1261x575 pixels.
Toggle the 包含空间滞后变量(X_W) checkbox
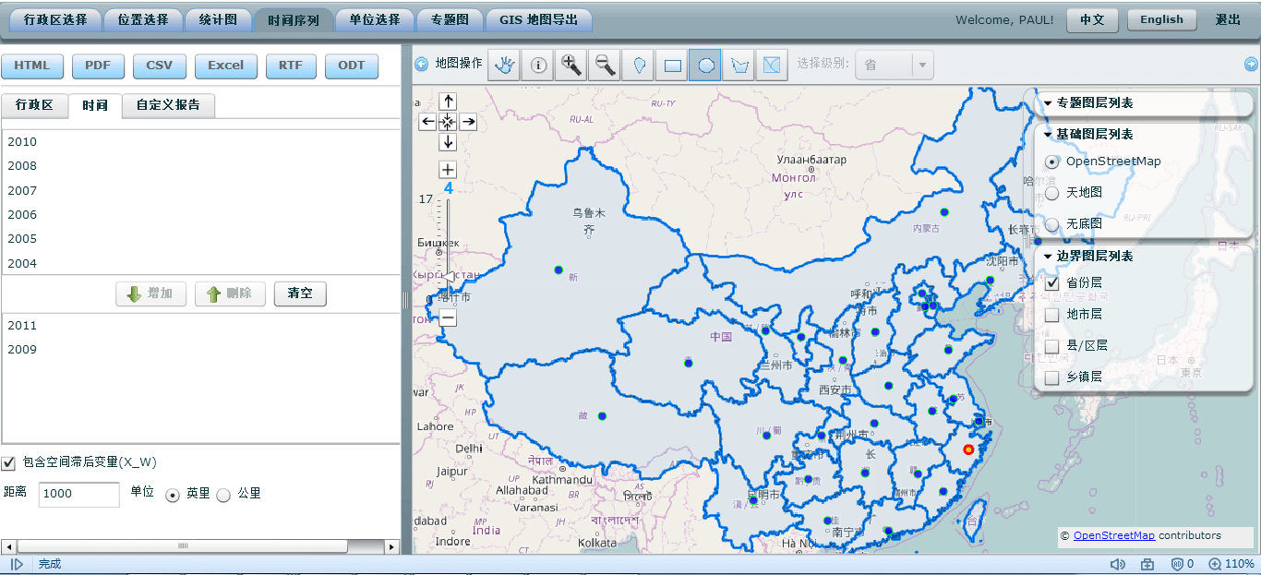(x=8, y=462)
